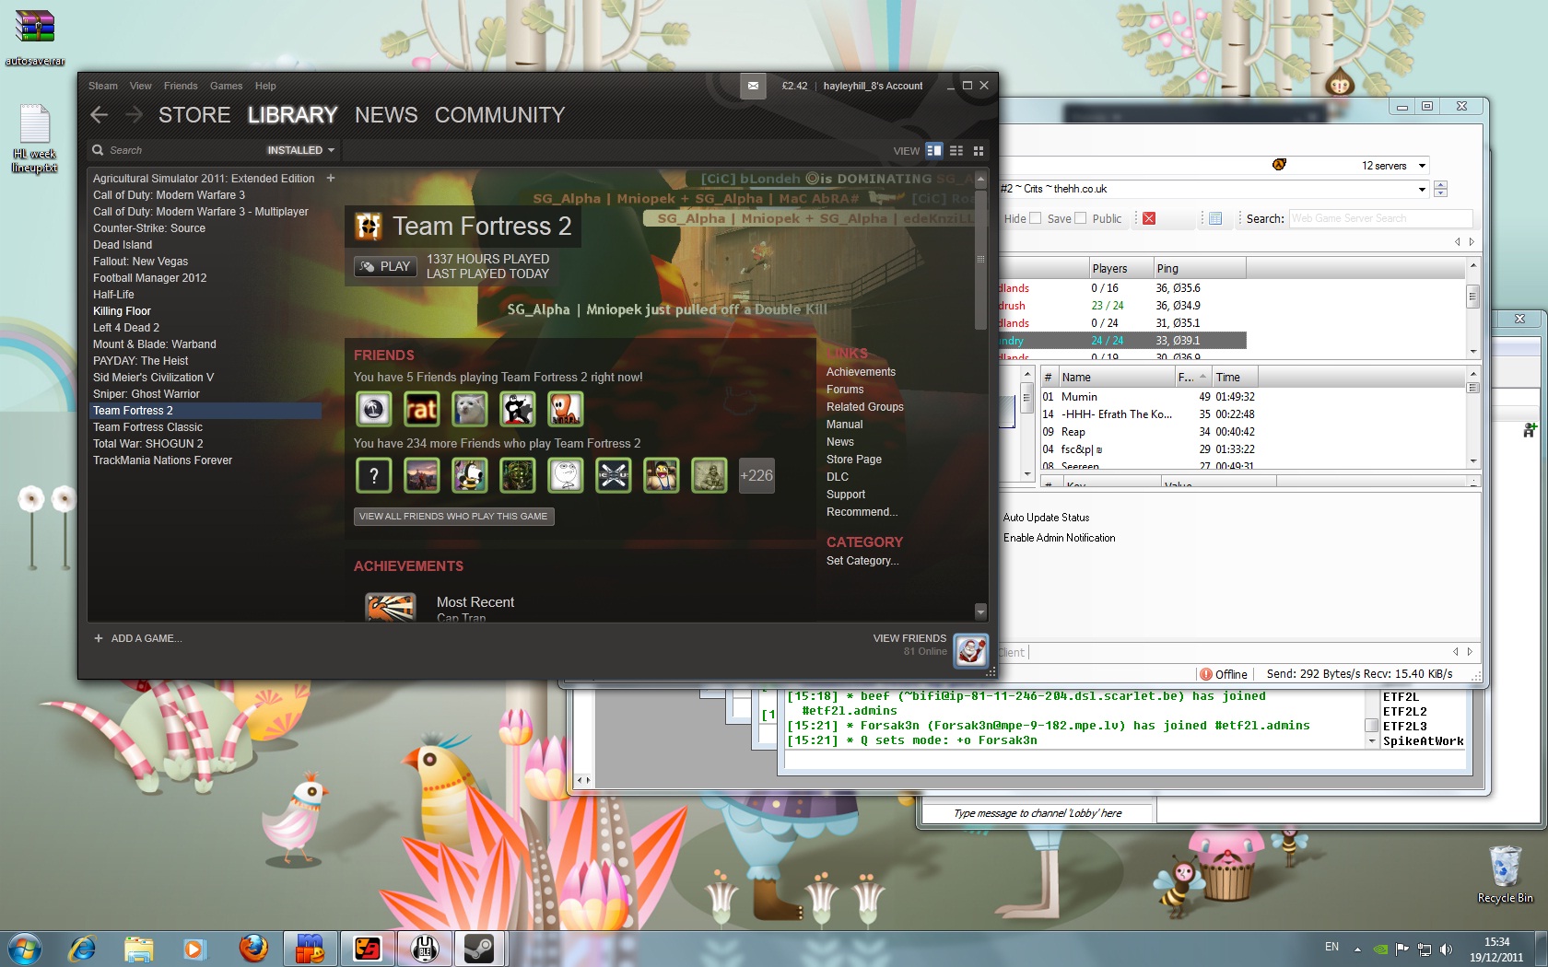The height and width of the screenshot is (967, 1548).
Task: Open Windows Explorer folder on taskbar
Action: 139,948
